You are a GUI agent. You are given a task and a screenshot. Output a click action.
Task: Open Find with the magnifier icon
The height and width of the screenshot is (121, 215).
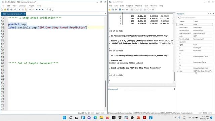coord(15,10)
